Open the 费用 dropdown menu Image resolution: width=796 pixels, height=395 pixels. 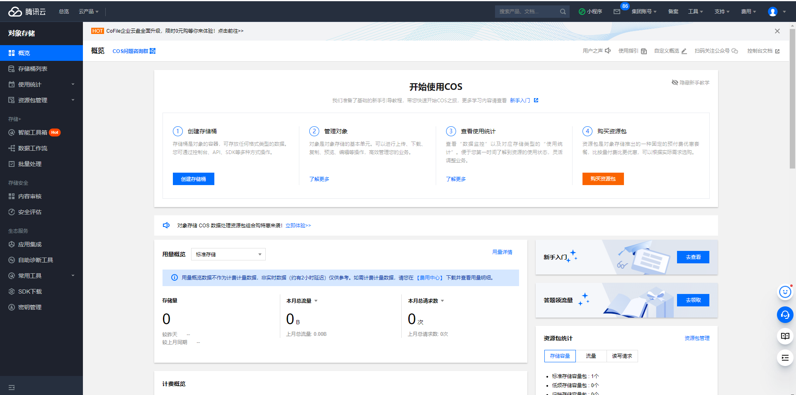[x=749, y=12]
